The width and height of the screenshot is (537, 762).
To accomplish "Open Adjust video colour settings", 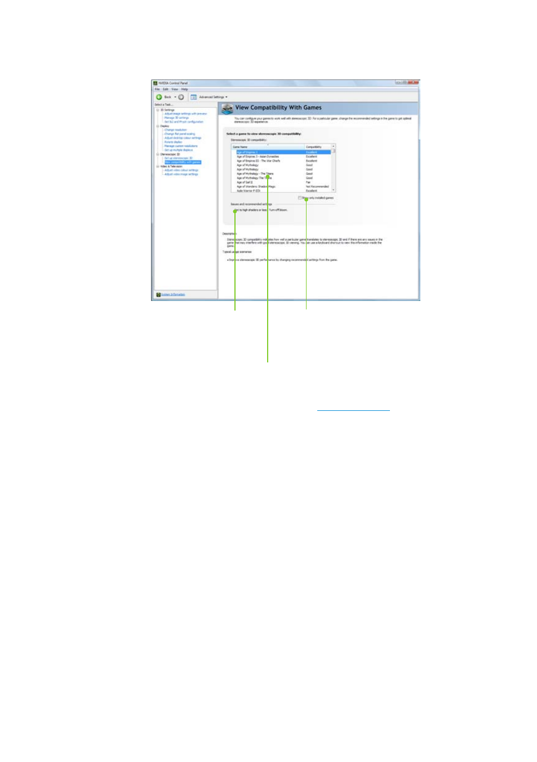I will (x=181, y=170).
